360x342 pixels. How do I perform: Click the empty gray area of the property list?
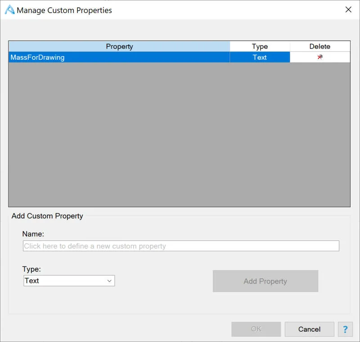179,134
